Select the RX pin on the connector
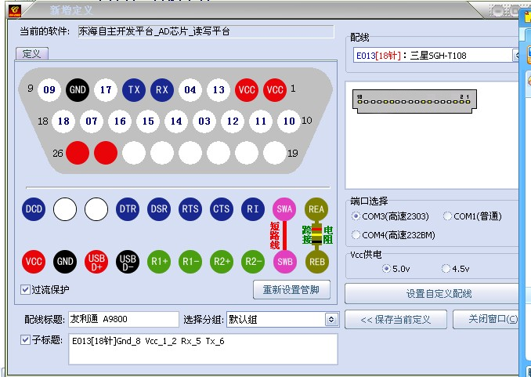Viewport: 531px width, 377px height. [x=162, y=90]
